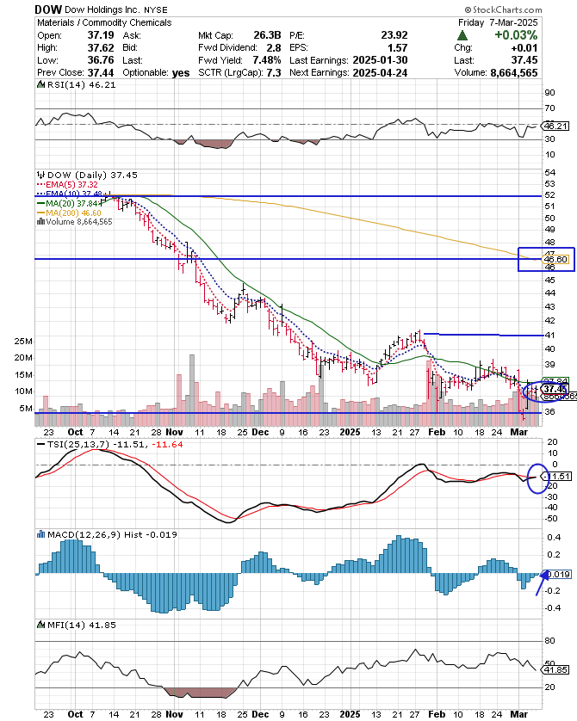The width and height of the screenshot is (577, 721).
Task: Click the MA(200) 46.60 legend entry
Action: point(69,213)
